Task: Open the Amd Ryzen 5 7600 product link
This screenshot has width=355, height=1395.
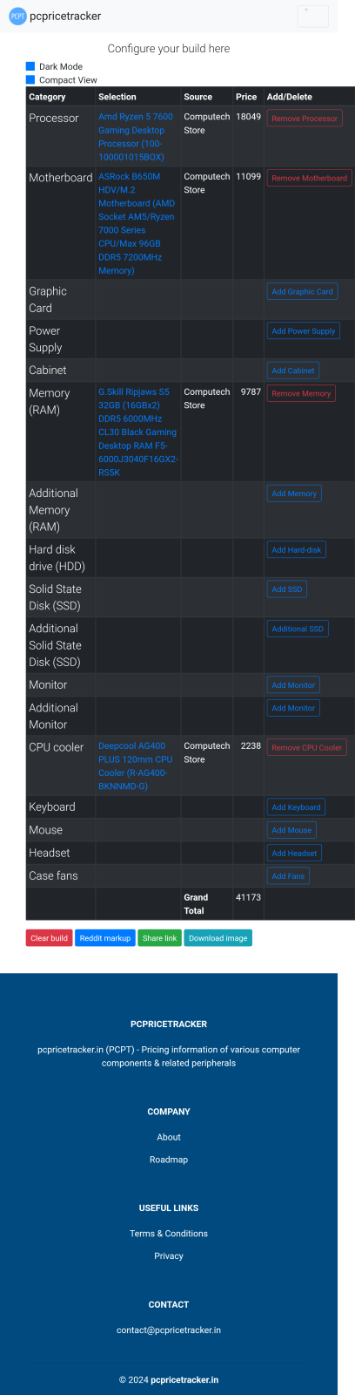Action: point(136,137)
